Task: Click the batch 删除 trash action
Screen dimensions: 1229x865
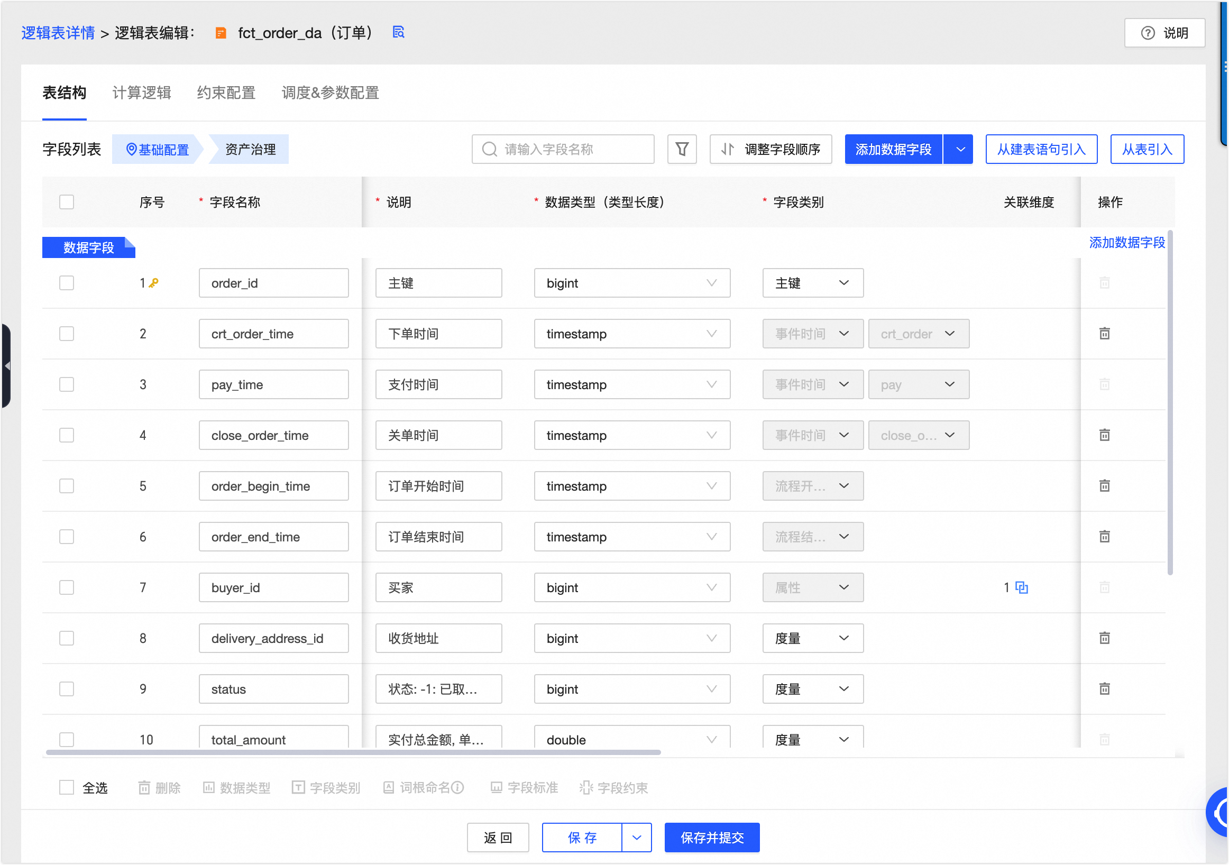Action: pos(159,788)
